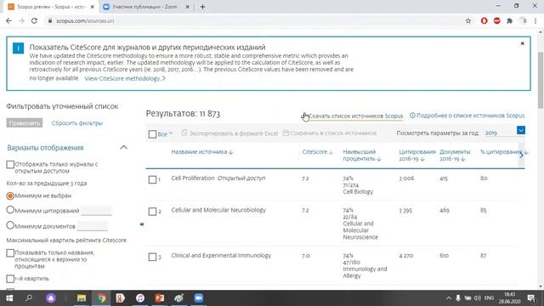Click the browser forward arrow
This screenshot has height=306, width=544.
21,20
